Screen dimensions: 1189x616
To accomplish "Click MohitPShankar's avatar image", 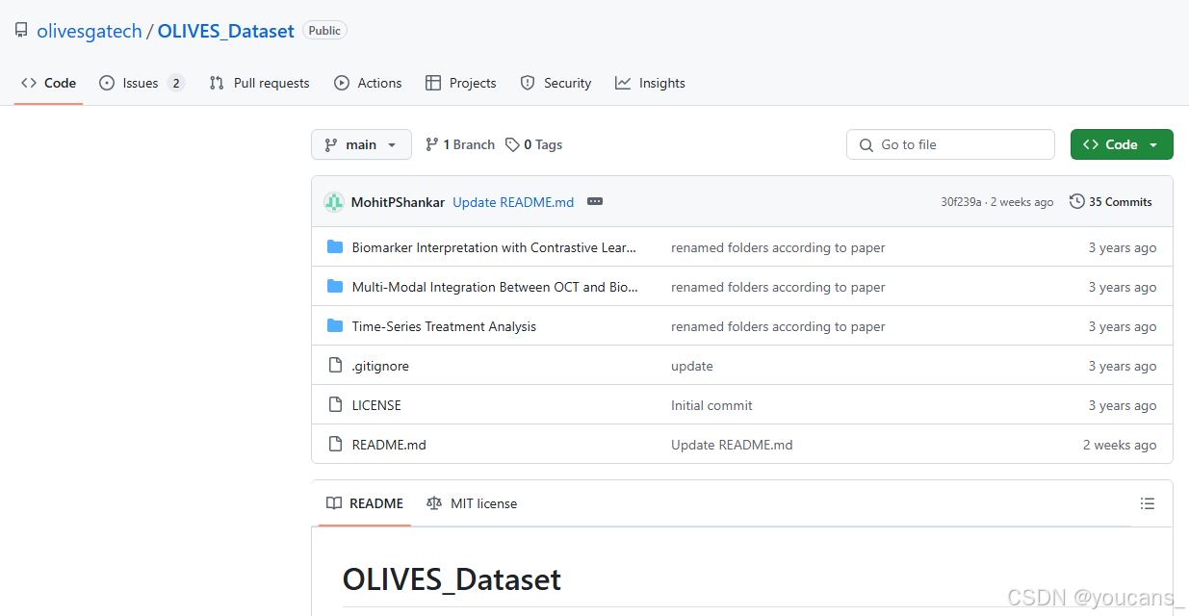I will coord(334,202).
